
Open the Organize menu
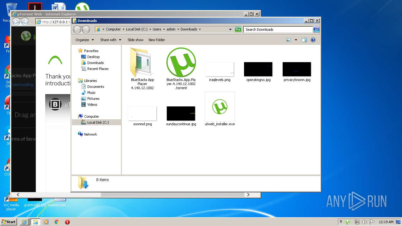point(84,40)
